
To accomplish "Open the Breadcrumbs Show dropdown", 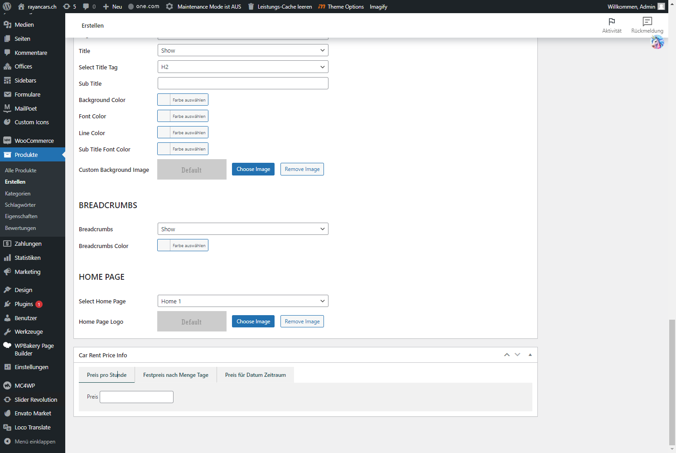I will coord(243,229).
